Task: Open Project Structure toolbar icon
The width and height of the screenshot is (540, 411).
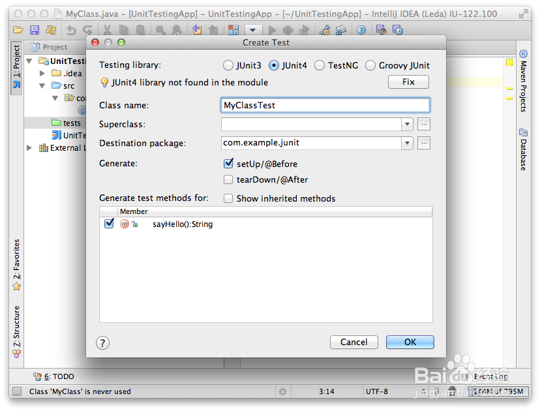Action: tap(341, 30)
